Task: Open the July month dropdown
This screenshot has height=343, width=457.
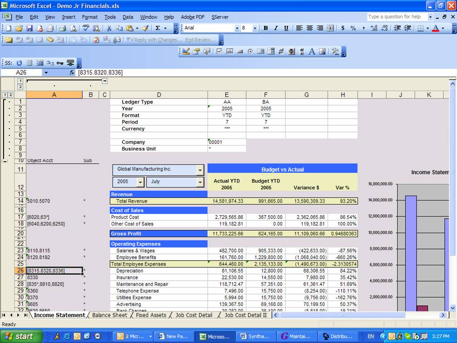Action: (200, 182)
